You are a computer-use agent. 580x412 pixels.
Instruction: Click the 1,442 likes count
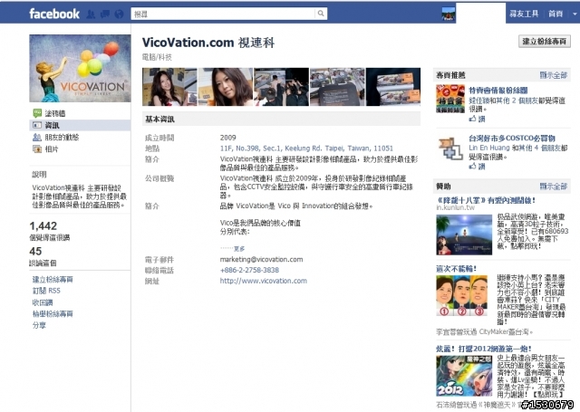point(43,225)
